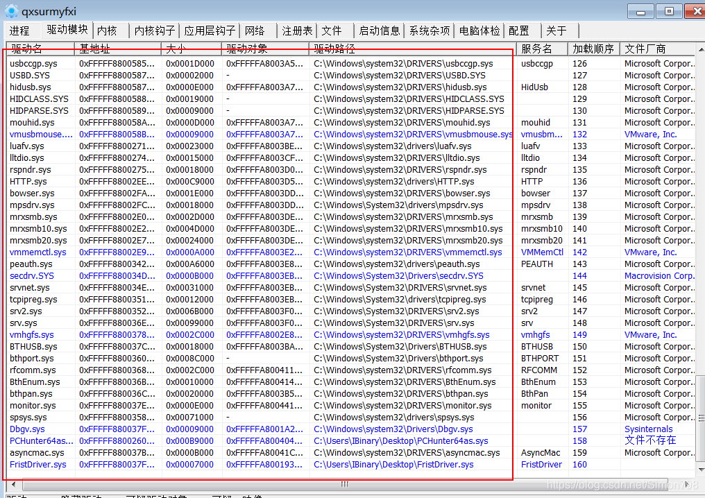Select the mrxsmb10.sys driver row
Viewport: 705px width, 498px height.
(x=352, y=228)
